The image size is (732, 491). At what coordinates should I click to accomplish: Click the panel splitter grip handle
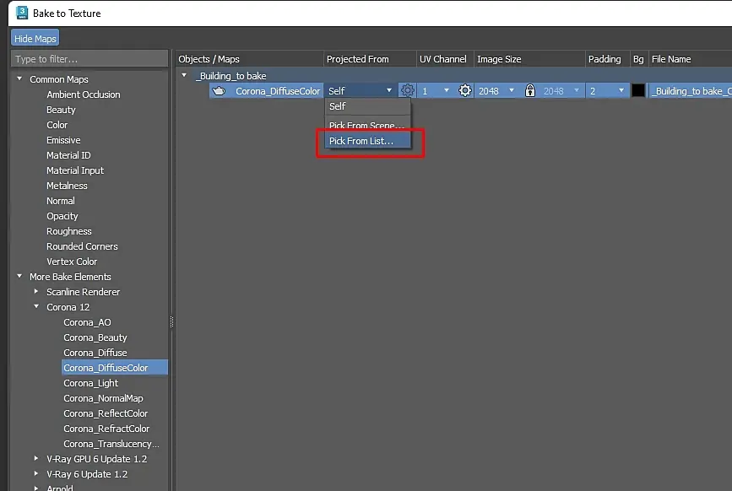pyautogui.click(x=171, y=321)
